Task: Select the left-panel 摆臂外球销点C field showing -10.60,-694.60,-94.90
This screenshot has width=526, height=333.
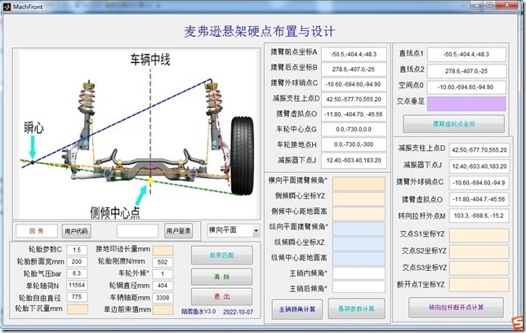Action: (354, 85)
